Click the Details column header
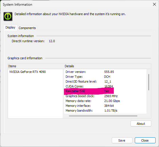The image size is (159, 147). (x=108, y=66)
